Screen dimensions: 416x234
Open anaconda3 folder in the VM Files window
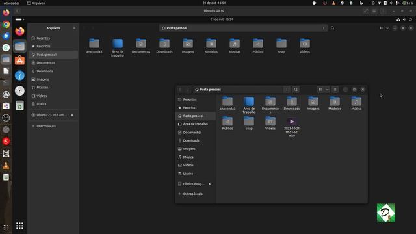[x=94, y=46]
